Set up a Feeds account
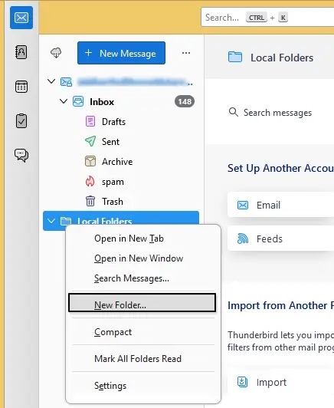Viewport: 334px width, 408px height. pos(280,239)
